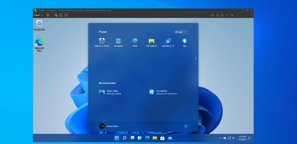Open Microsoft Store from the taskbar

coord(162,138)
